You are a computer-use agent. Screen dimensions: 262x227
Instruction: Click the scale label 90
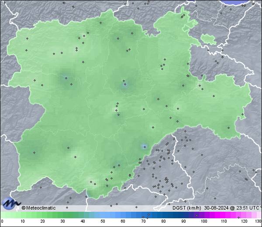click(x=183, y=221)
